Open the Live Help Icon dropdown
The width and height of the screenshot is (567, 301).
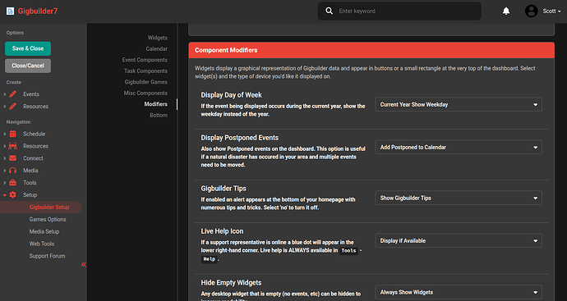[x=459, y=241]
